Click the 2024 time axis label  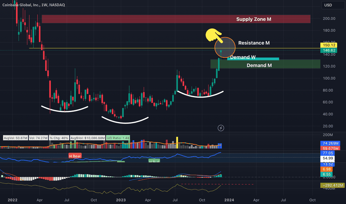[229, 200]
